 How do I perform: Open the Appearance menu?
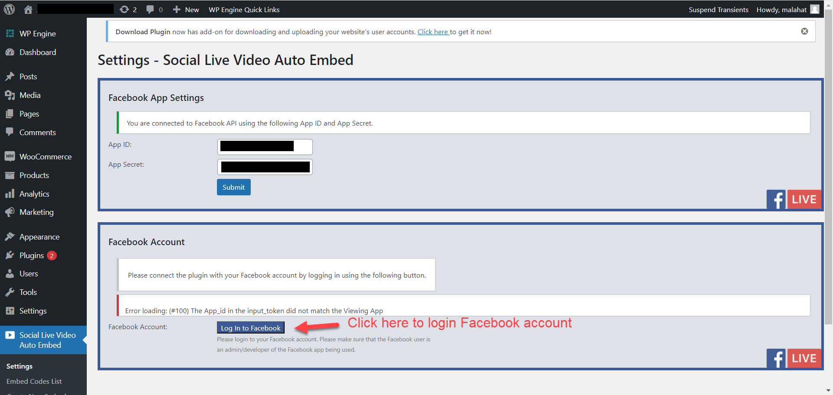tap(39, 237)
